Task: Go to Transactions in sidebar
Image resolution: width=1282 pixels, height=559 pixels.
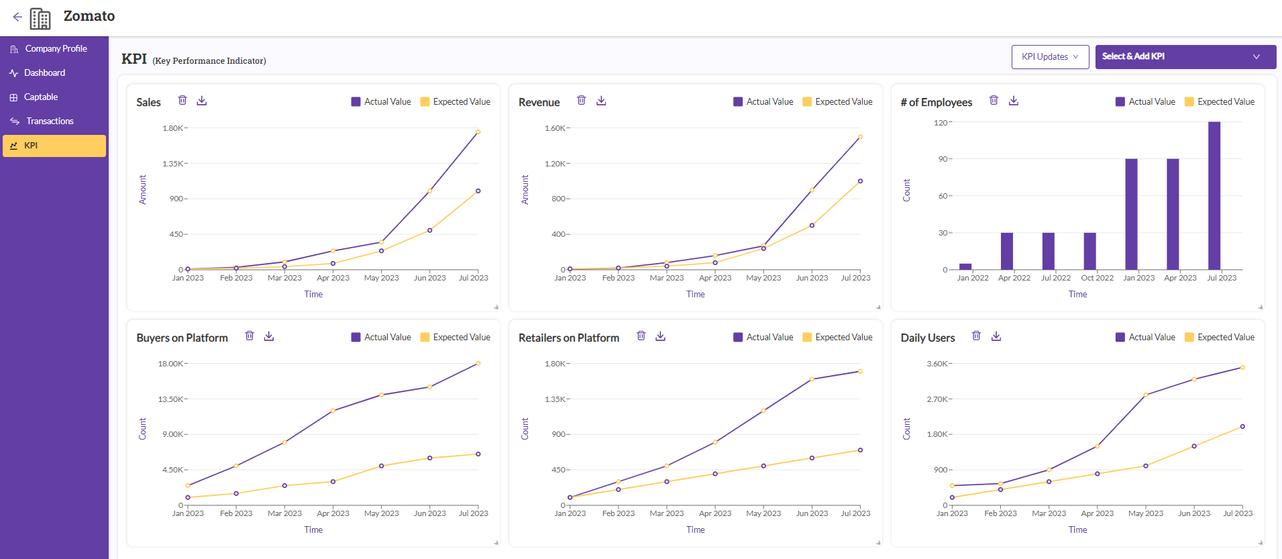Action: tap(50, 121)
